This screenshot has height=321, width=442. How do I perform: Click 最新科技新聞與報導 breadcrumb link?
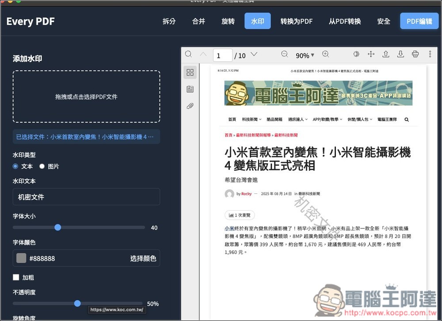253,135
